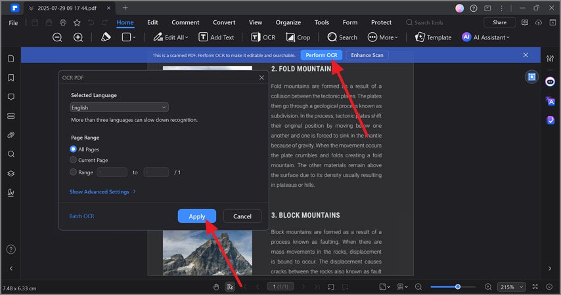Select the Add Text tool
The height and width of the screenshot is (295, 561).
point(216,37)
